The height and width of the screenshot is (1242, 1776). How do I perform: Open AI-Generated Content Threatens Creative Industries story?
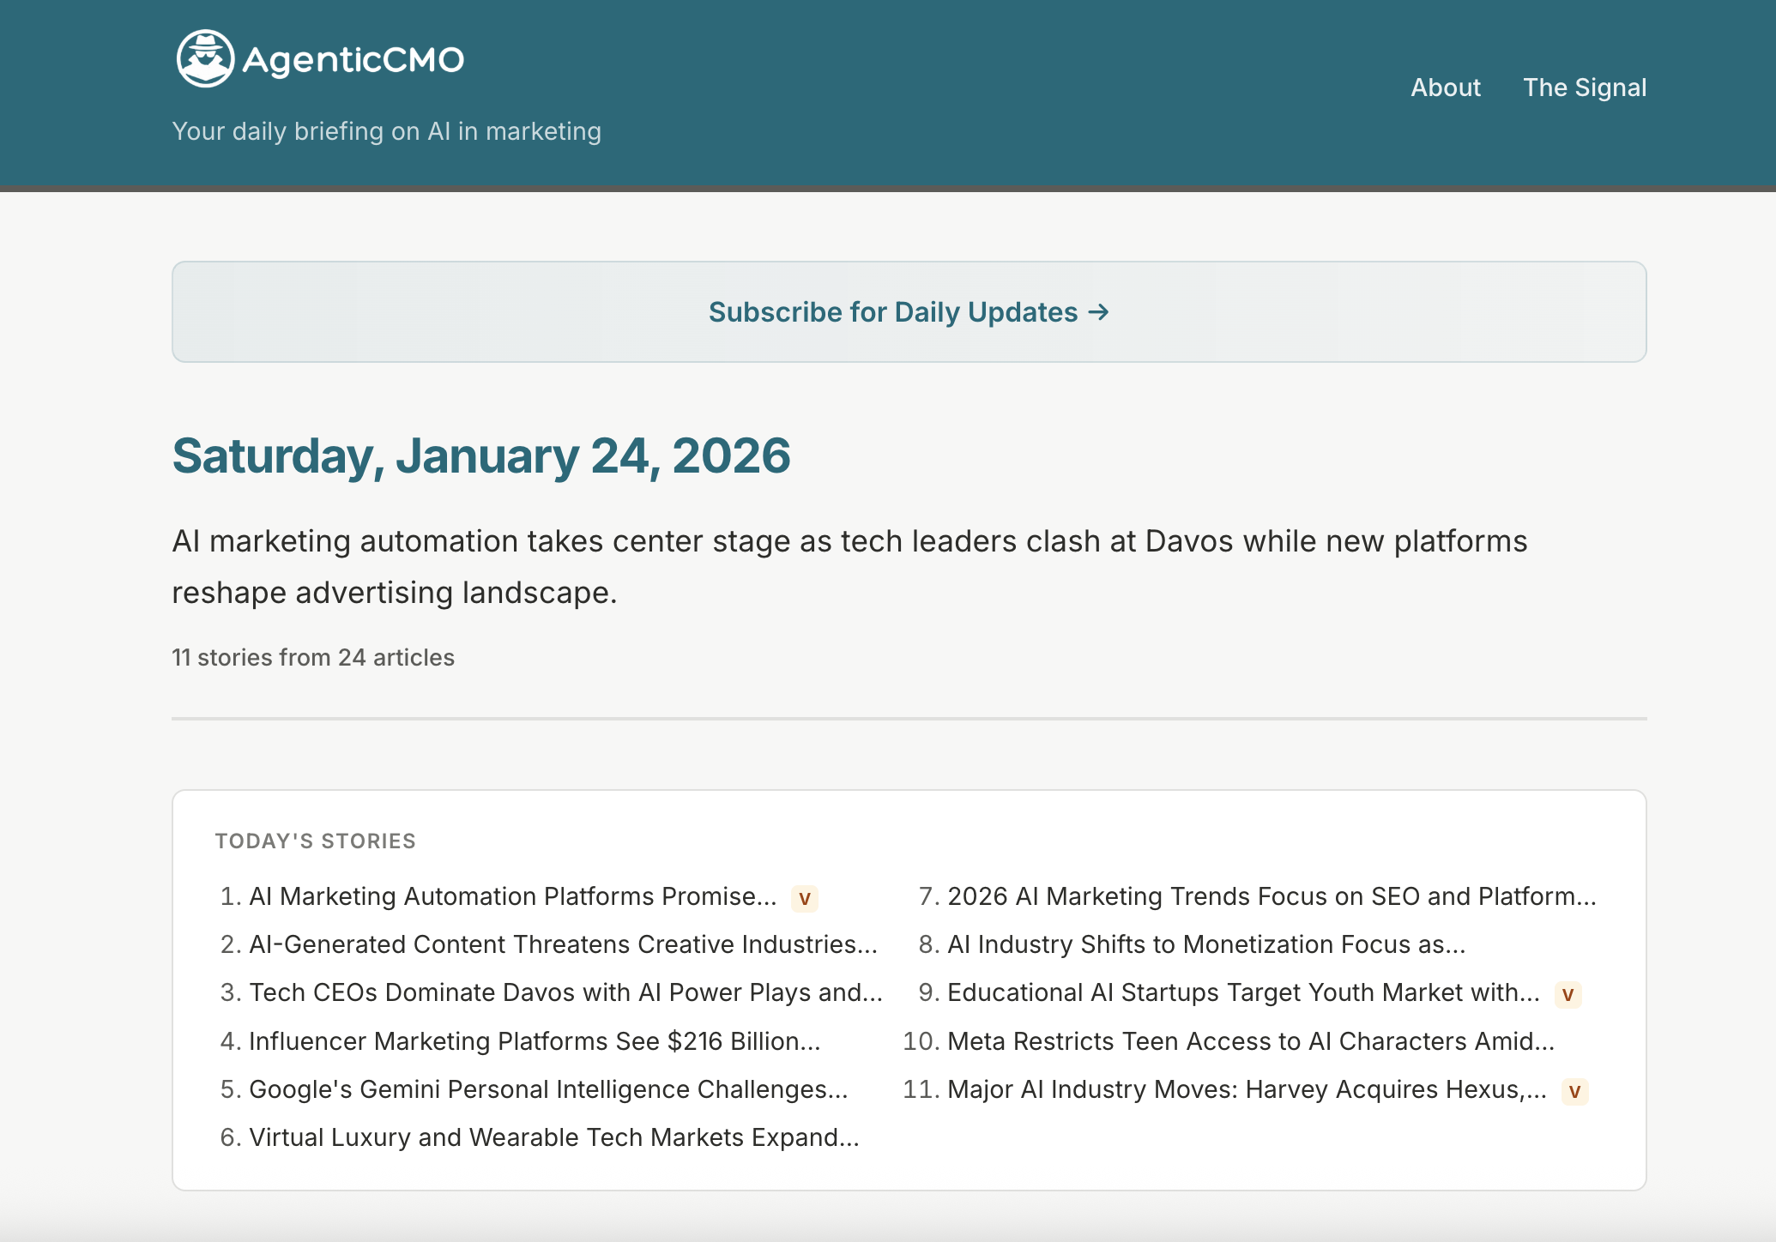pyautogui.click(x=563, y=944)
